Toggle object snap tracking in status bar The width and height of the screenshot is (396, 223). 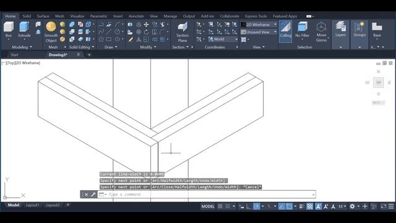click(x=282, y=206)
